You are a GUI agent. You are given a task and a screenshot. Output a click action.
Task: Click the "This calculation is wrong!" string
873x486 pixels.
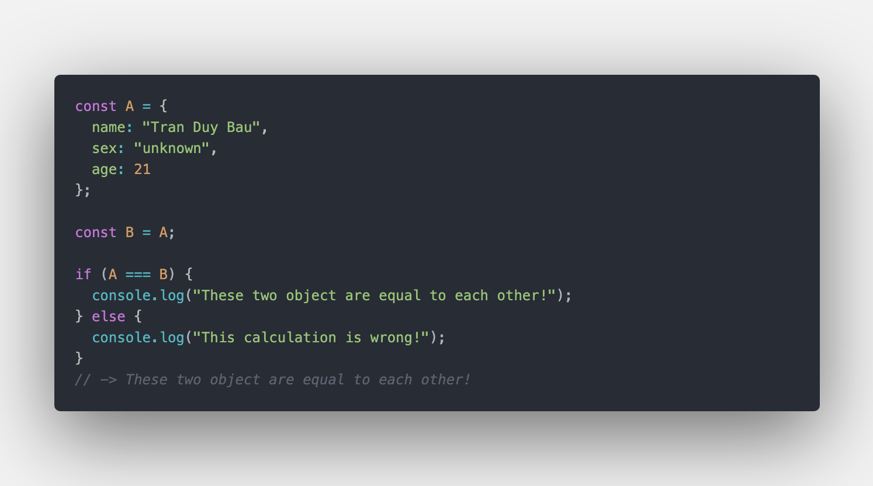click(311, 338)
